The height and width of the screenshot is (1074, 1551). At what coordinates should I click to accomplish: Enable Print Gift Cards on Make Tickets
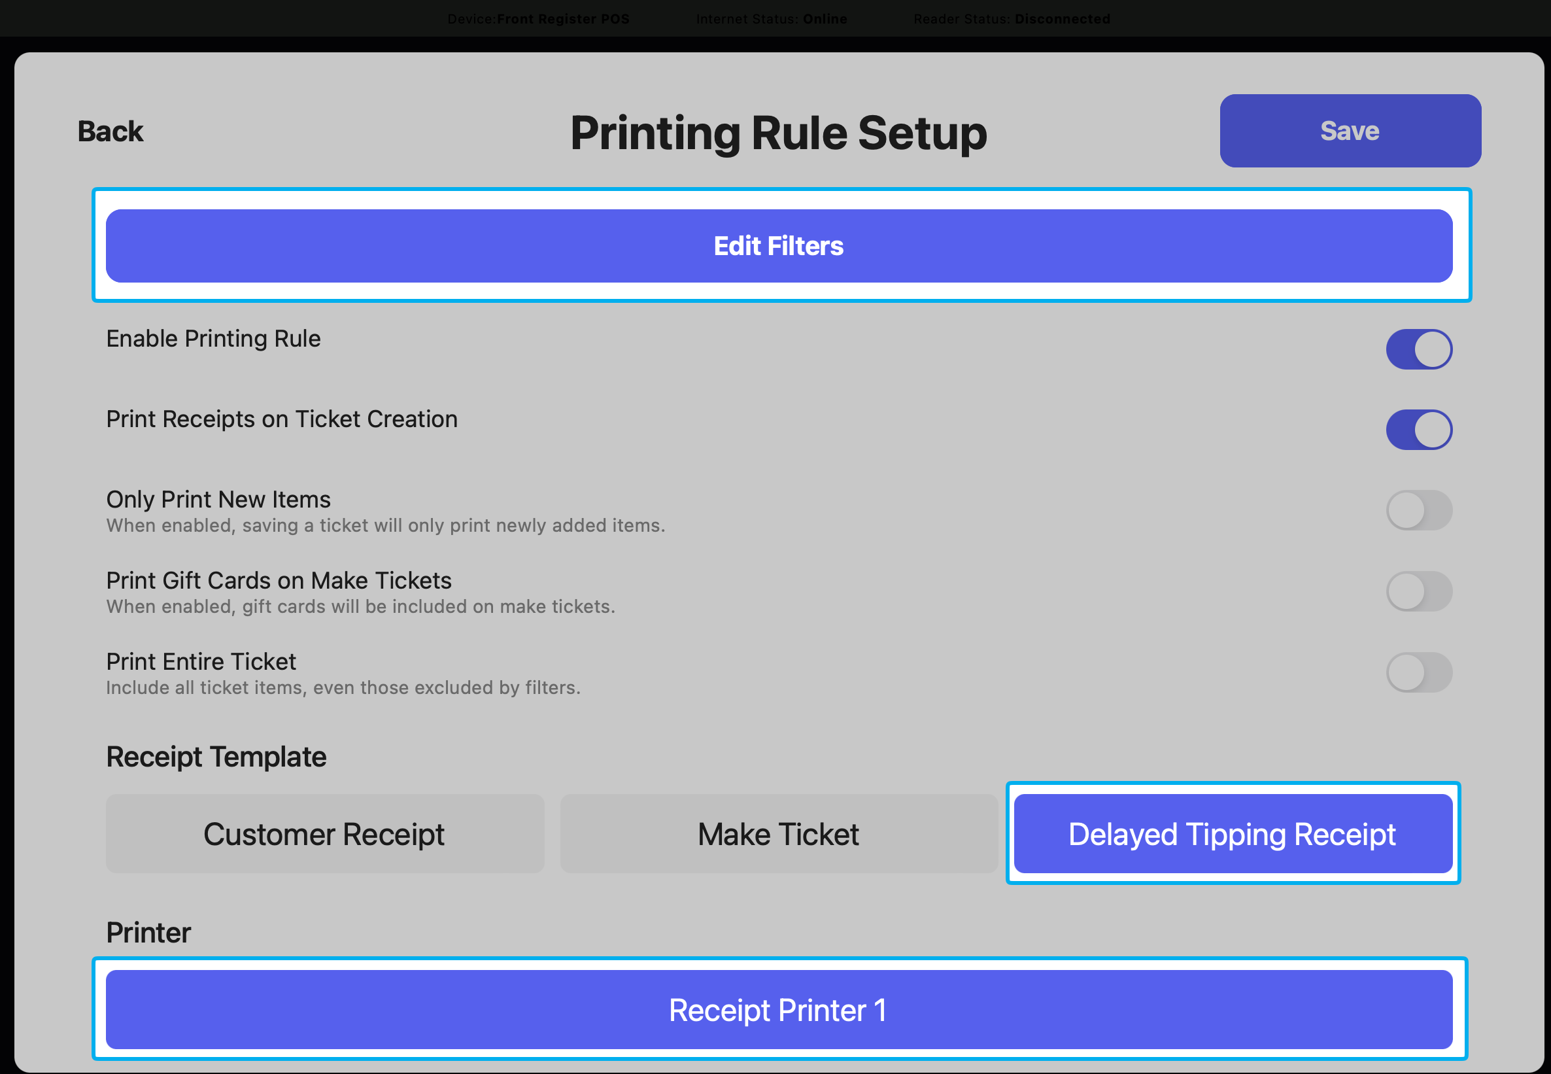(1418, 591)
